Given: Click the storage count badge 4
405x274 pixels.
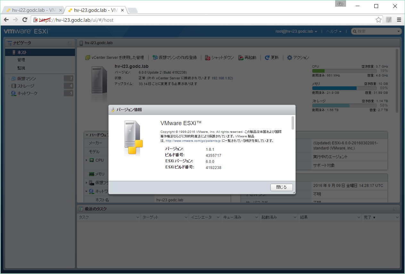Looking at the screenshot, I should coord(69,86).
